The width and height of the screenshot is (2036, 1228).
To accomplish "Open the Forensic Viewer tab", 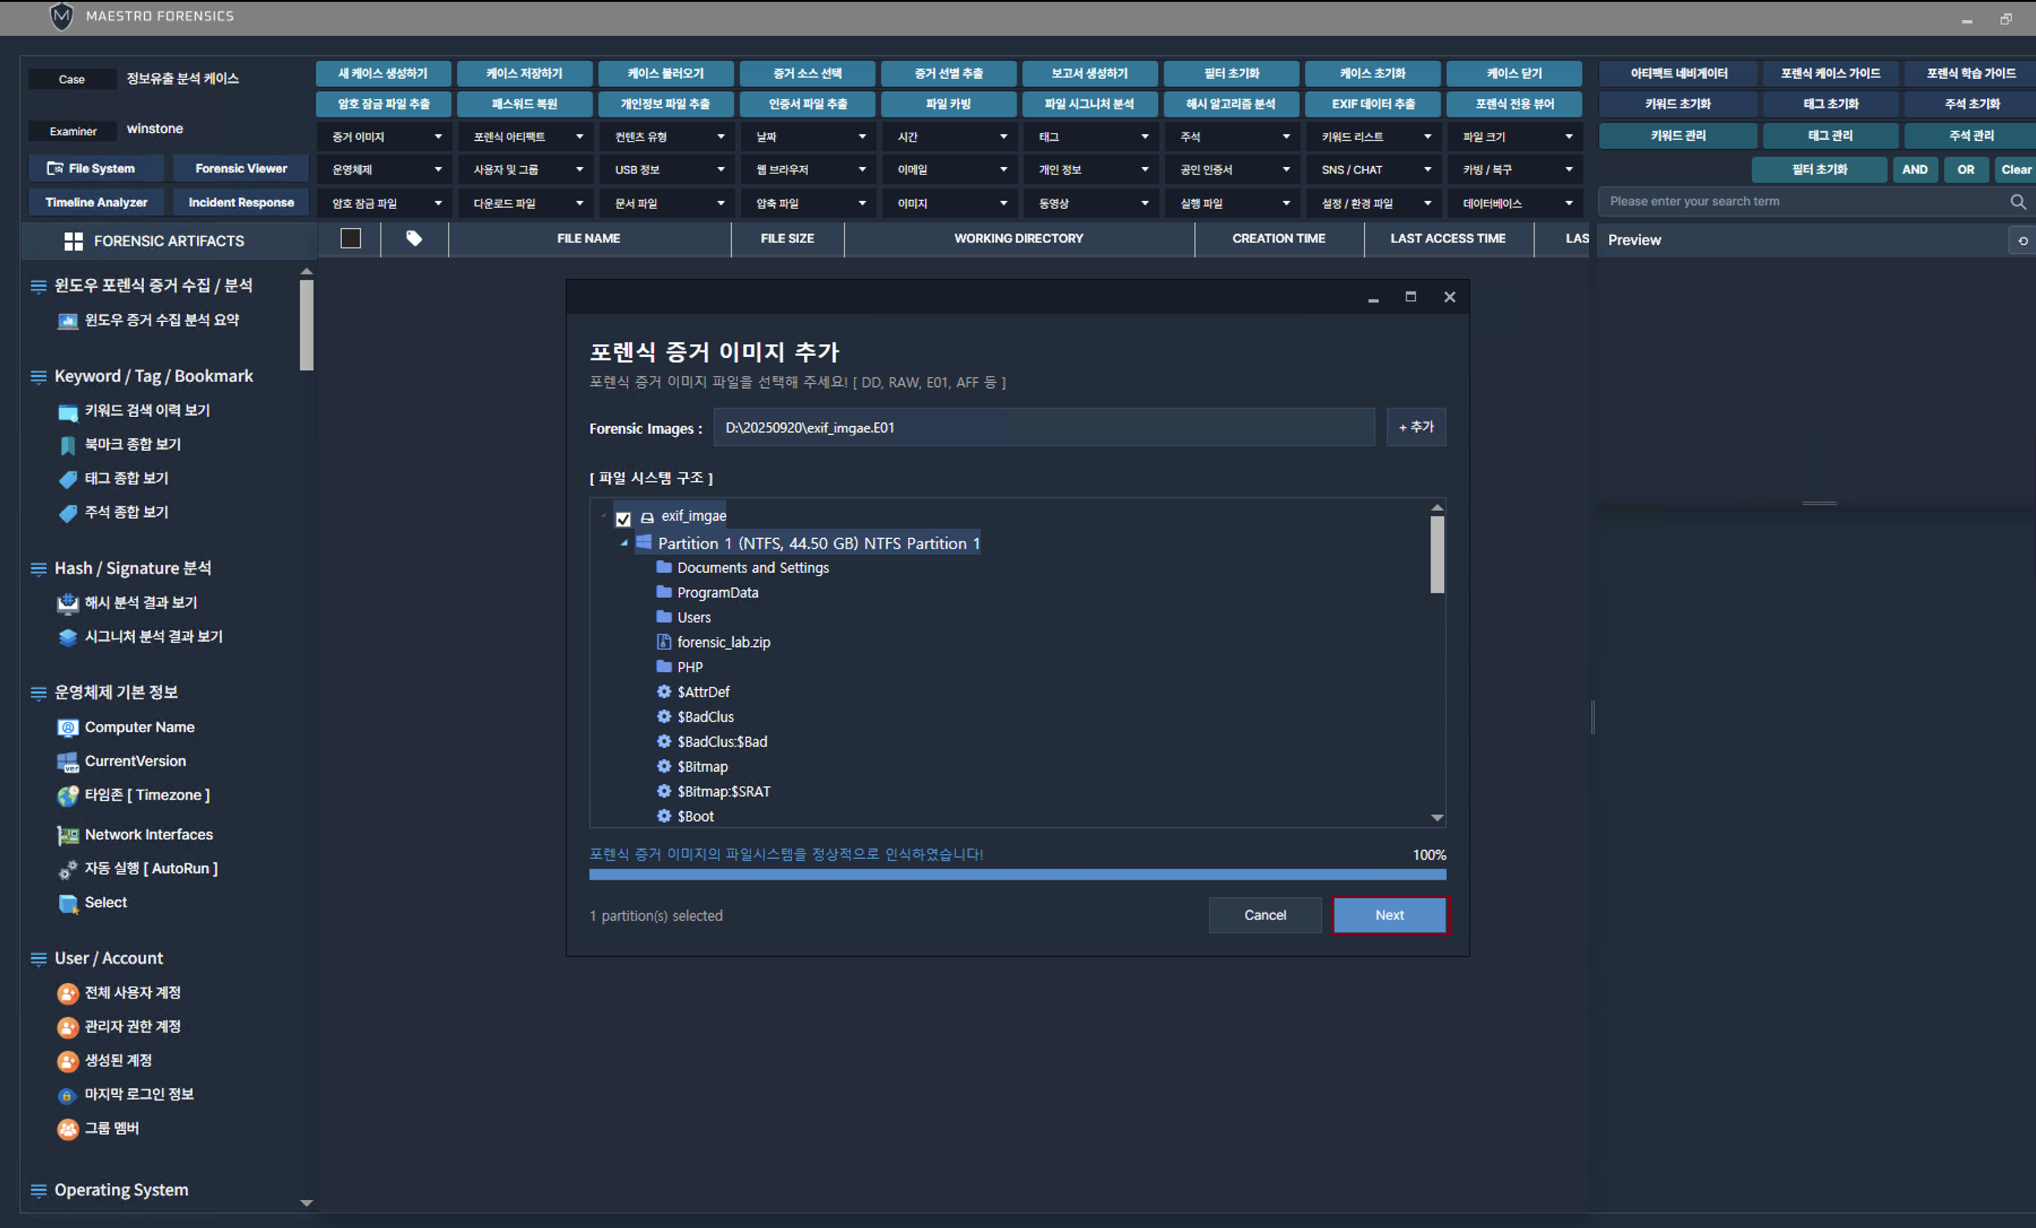I will pyautogui.click(x=240, y=168).
